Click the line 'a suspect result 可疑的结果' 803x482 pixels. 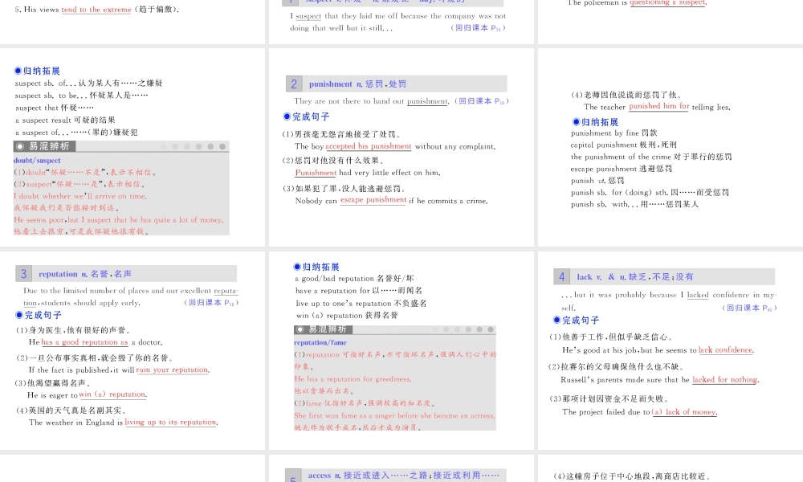(x=65, y=120)
